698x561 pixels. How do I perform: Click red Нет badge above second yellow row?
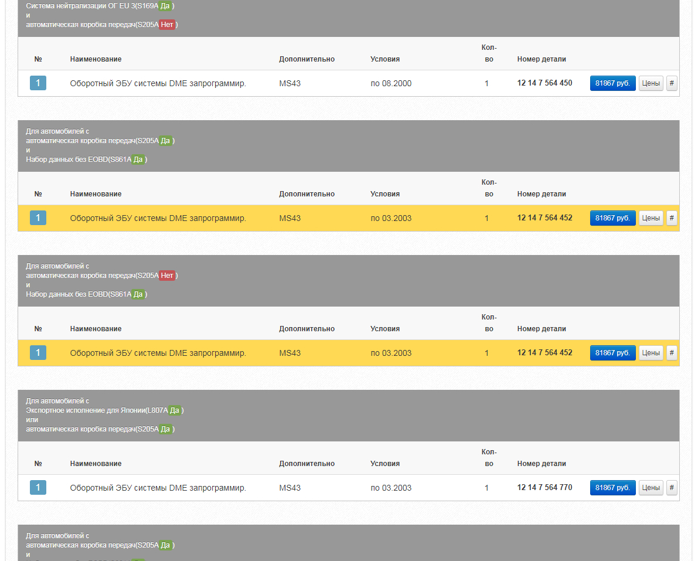tap(167, 276)
